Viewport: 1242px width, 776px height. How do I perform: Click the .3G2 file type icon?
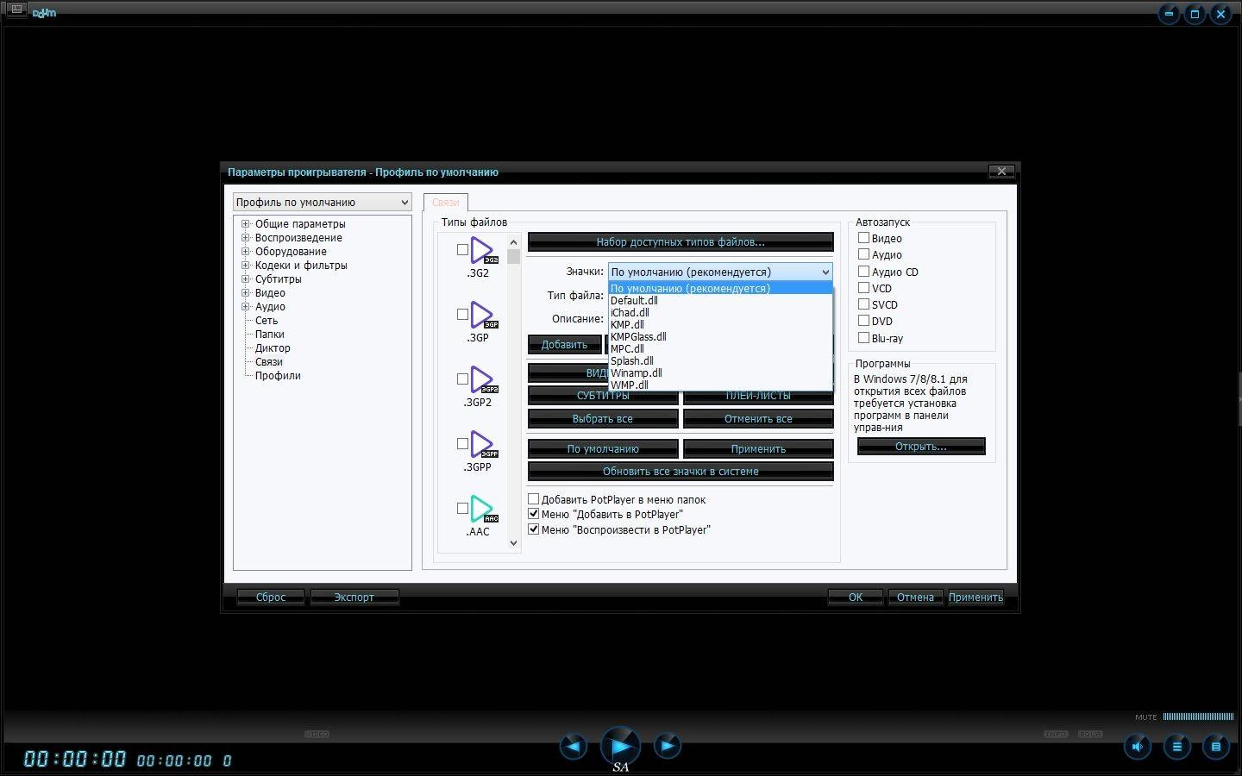(x=483, y=250)
